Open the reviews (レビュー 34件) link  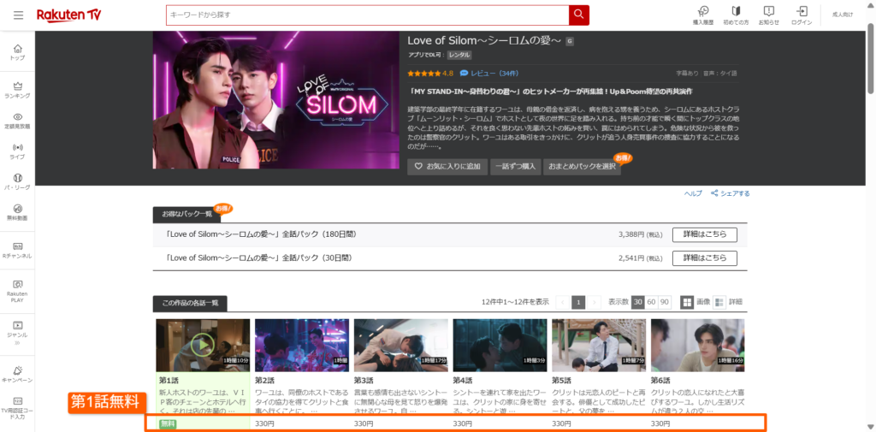pos(494,74)
